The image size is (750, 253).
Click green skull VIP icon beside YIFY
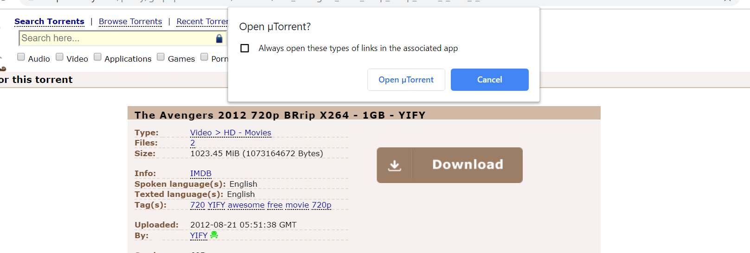click(x=214, y=235)
